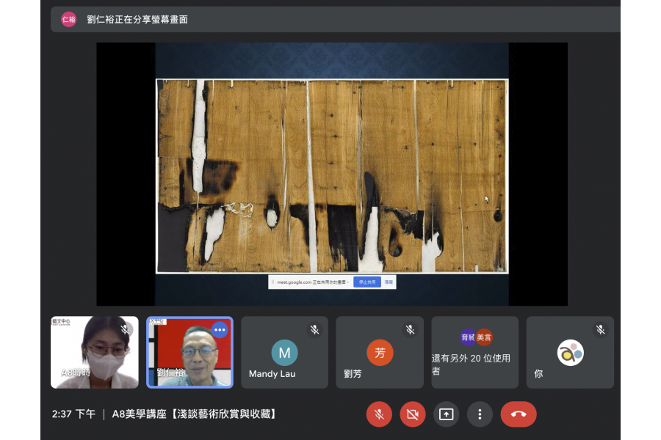Select your own 你 tile
Image resolution: width=661 pixels, height=440 pixels.
pos(570,353)
